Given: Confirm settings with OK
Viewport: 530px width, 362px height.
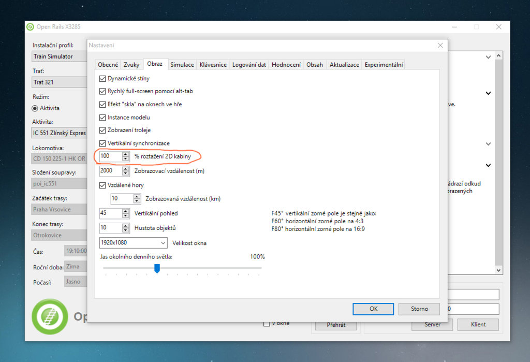Looking at the screenshot, I should 373,309.
